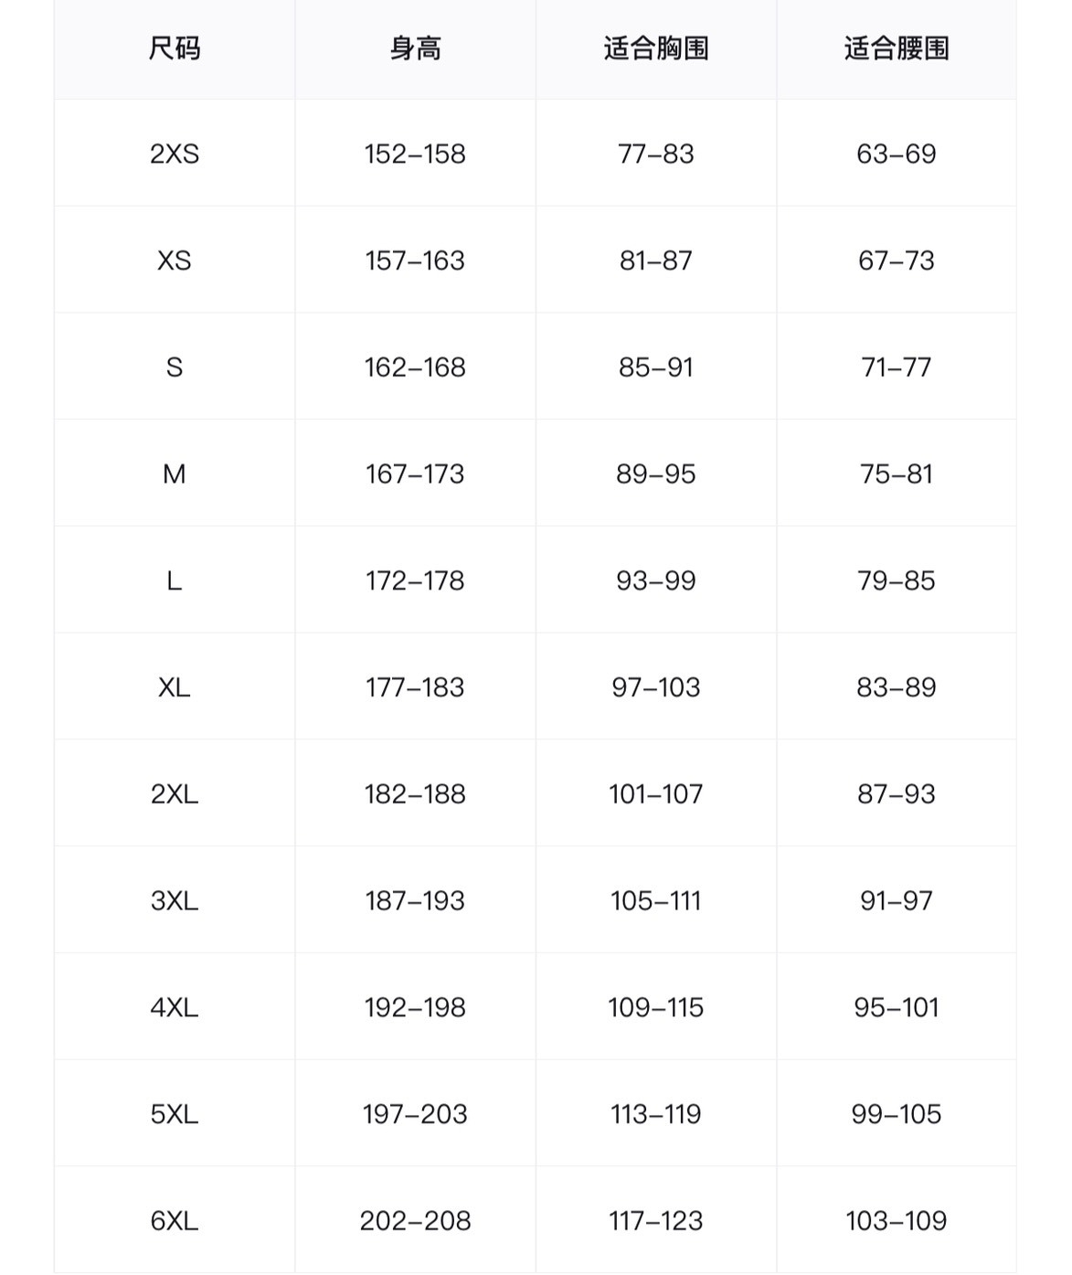This screenshot has height=1275, width=1072.
Task: Select the XS size label
Action: pos(175,260)
